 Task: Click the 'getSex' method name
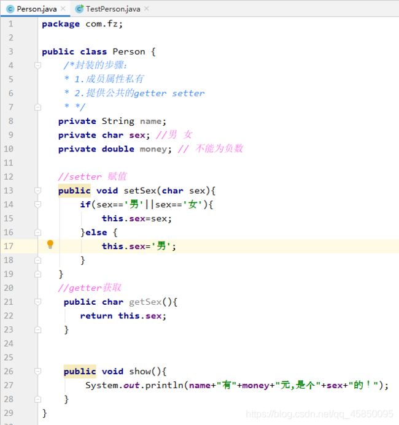coord(145,302)
